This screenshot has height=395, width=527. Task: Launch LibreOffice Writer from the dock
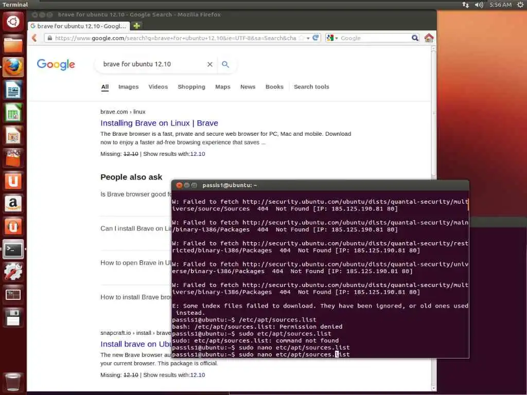pos(13,89)
